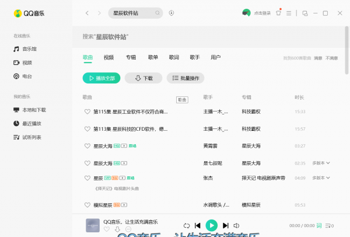Switch to the 视频 results tab

coord(108,57)
